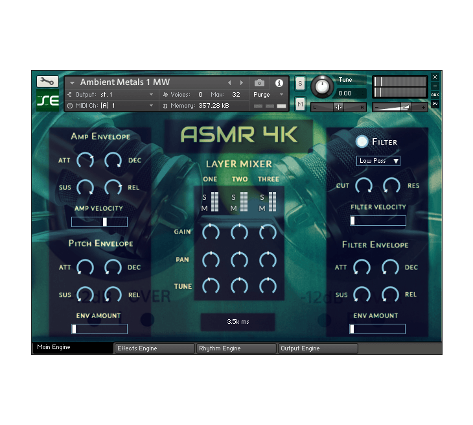Click the layer THREE Gain knob

(x=268, y=232)
